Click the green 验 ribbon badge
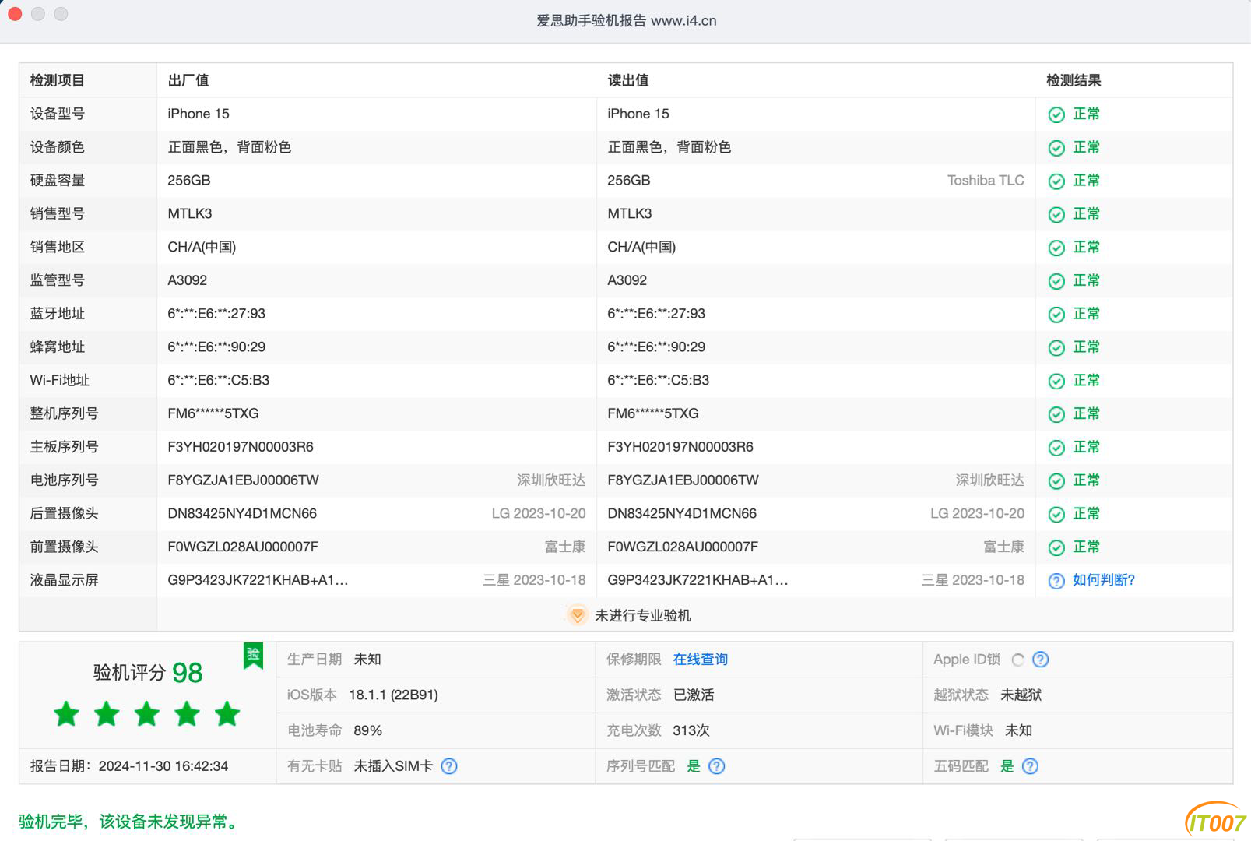 click(253, 656)
